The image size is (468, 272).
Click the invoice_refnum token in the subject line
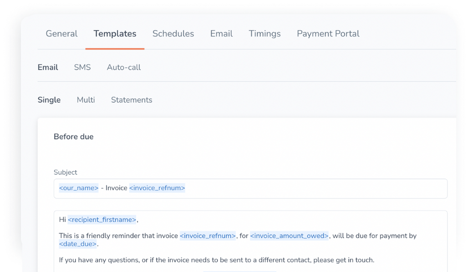pos(157,187)
